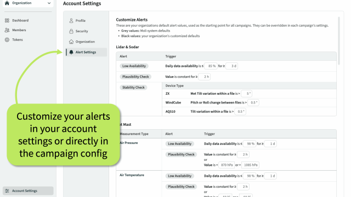Click the Members people icon
351x197 pixels.
7,30
